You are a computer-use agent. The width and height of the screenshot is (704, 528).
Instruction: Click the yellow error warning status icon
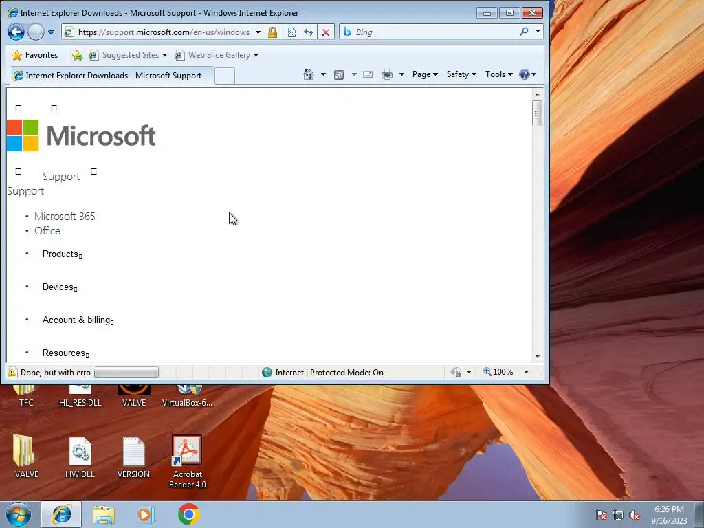click(12, 373)
